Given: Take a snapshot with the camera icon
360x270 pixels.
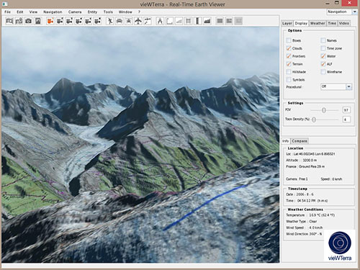Looking at the screenshot, I should 28,21.
